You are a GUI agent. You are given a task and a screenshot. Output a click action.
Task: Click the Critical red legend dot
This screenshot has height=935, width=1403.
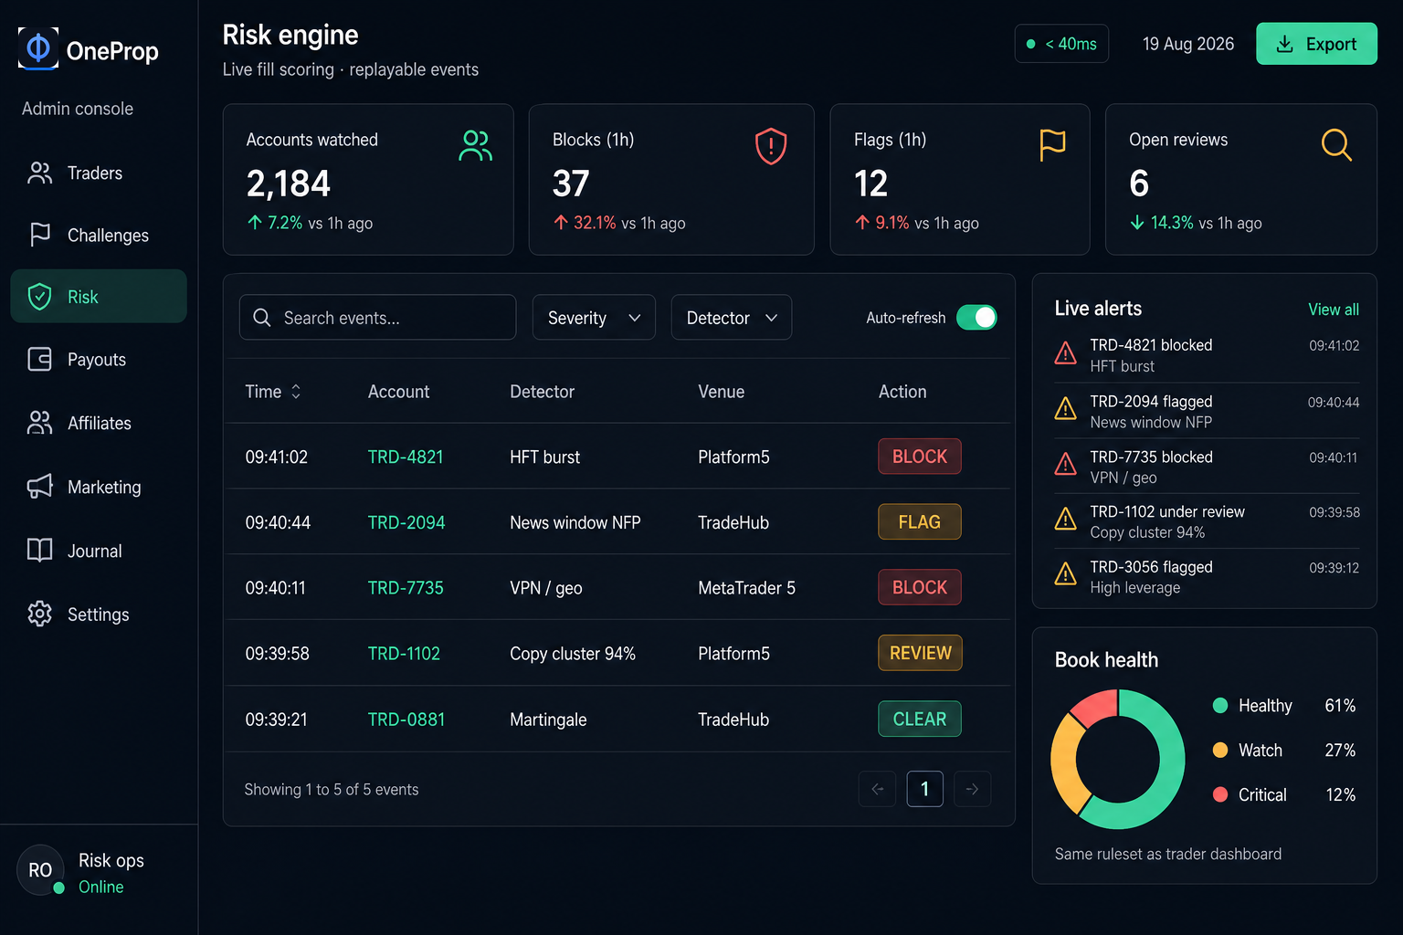1220,794
